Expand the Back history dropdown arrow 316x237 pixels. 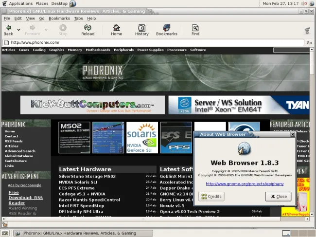click(19, 30)
